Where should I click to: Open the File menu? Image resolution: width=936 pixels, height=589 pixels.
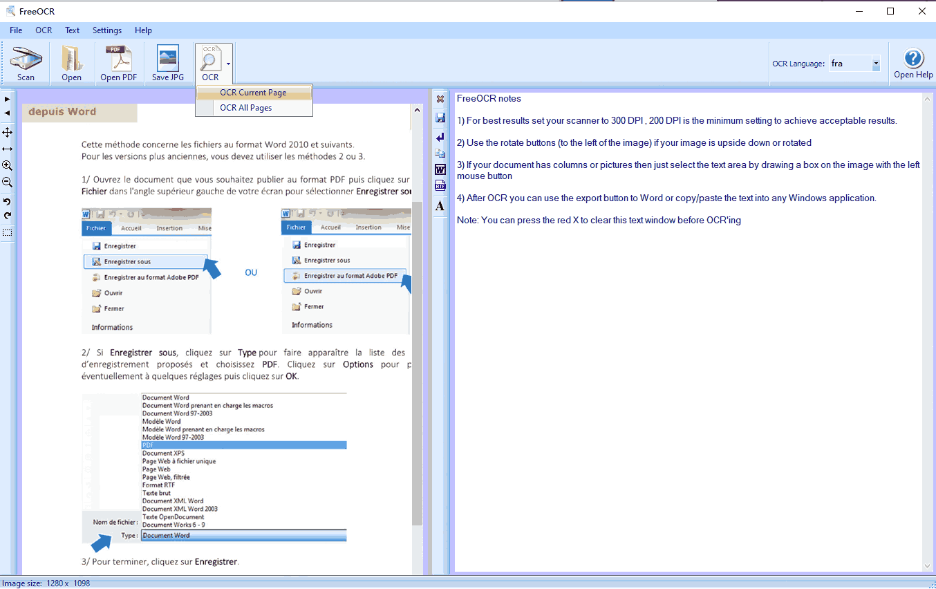[16, 30]
